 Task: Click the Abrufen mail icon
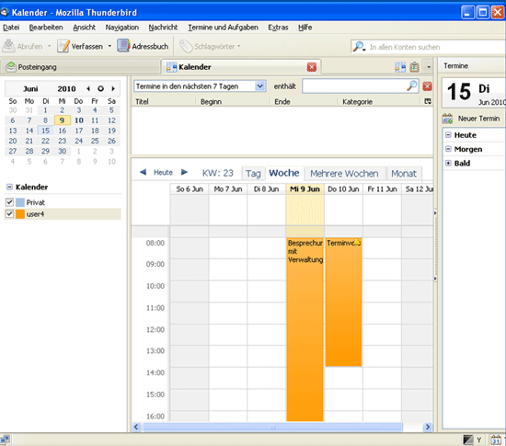(x=8, y=46)
